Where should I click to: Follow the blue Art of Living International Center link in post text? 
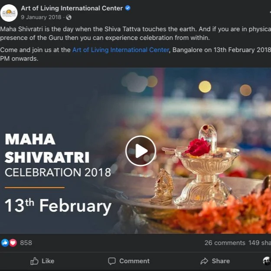[x=121, y=50]
